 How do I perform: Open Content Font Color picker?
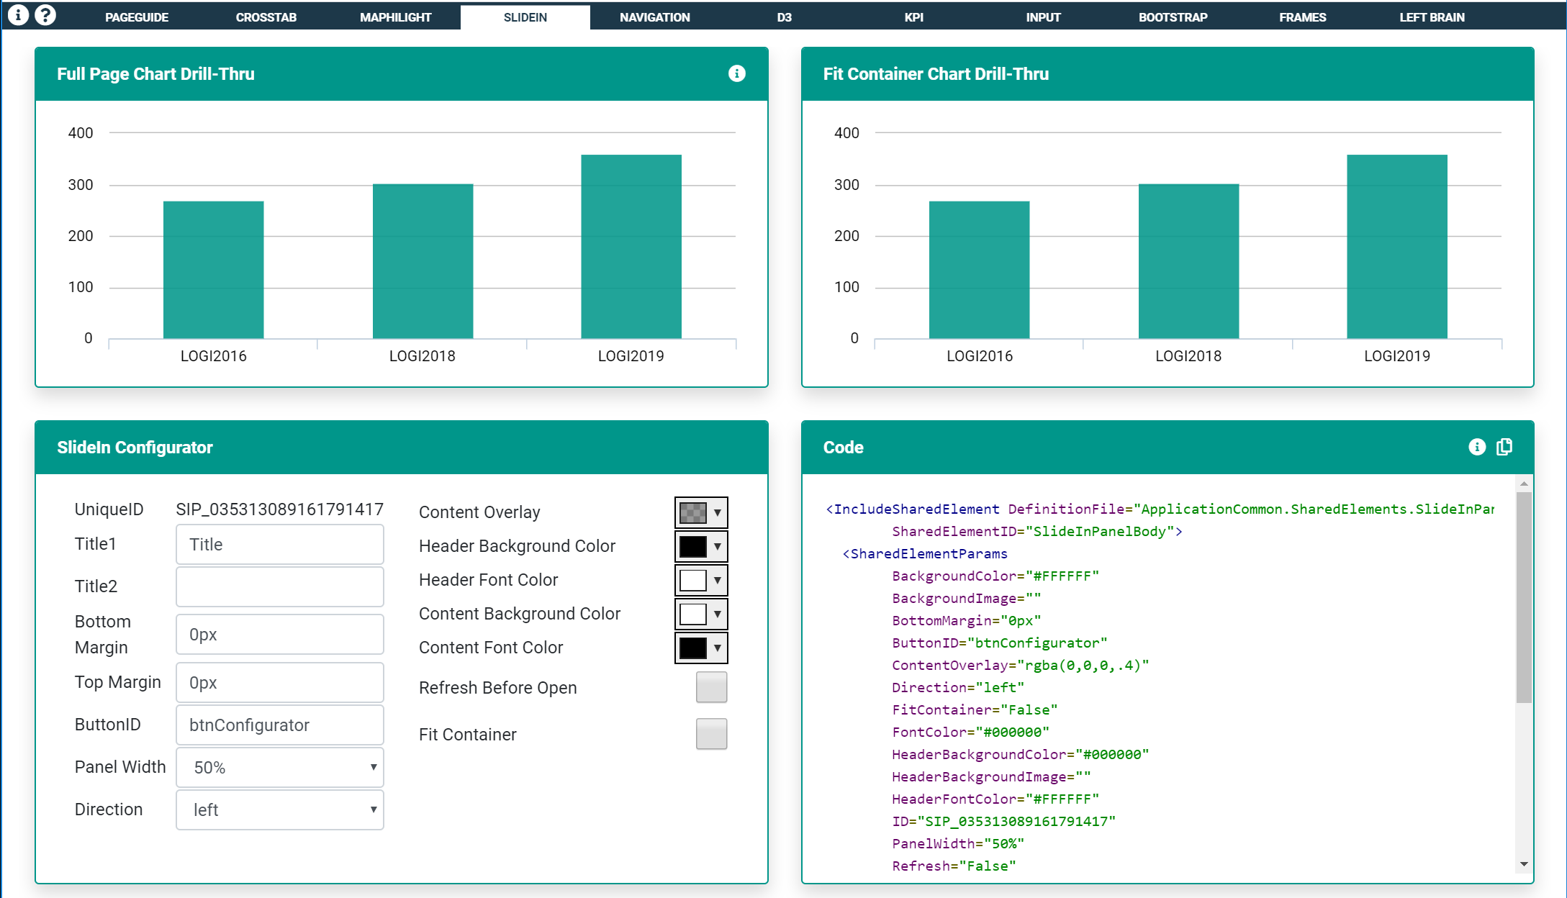click(x=701, y=648)
